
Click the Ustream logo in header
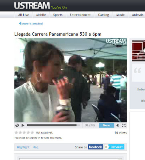coord(32,6)
